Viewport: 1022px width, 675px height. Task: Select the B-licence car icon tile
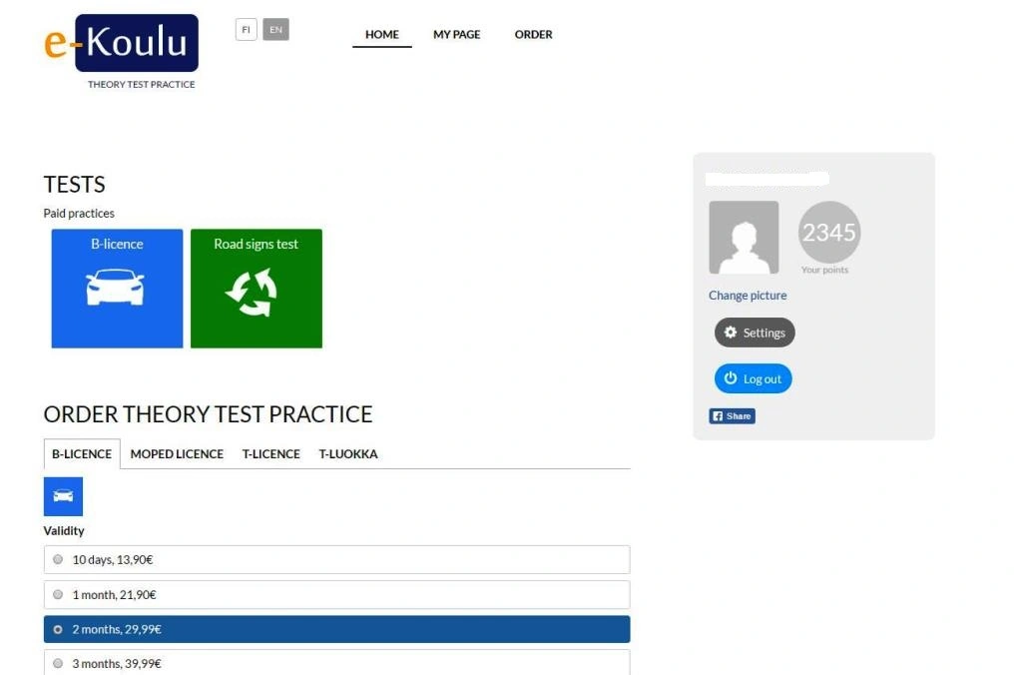[117, 288]
